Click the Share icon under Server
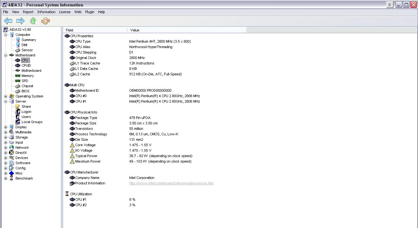 (x=18, y=106)
